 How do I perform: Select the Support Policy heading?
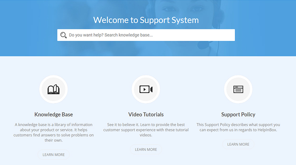238,115
